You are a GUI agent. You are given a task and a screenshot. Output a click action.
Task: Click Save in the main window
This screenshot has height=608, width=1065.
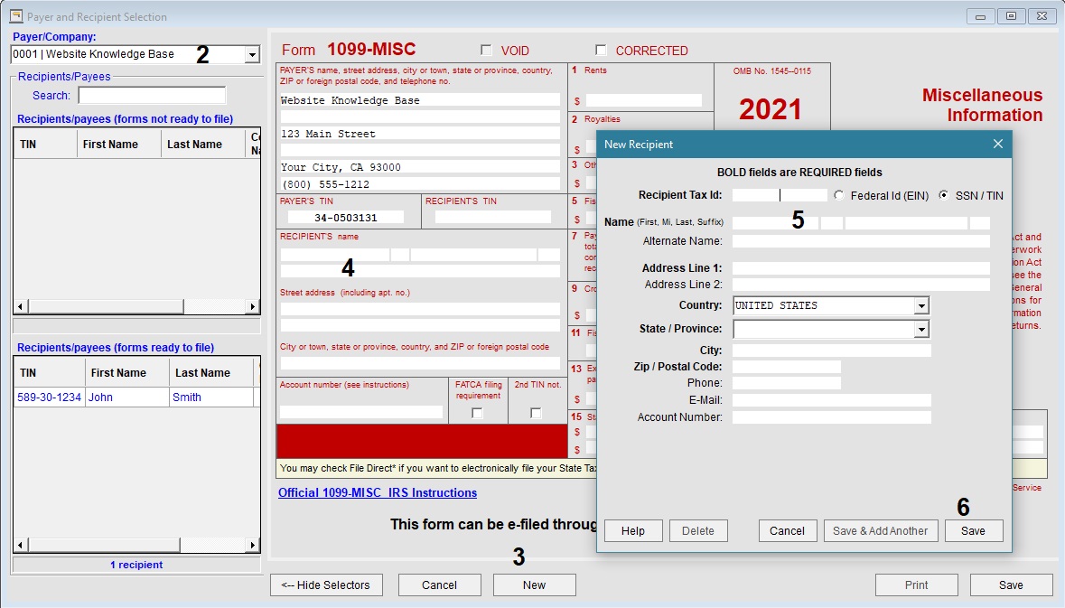coord(1011,585)
